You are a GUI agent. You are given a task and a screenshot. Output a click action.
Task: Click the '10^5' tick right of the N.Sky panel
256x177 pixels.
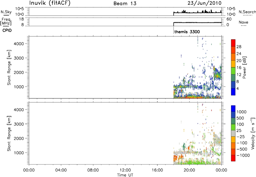[231, 9]
